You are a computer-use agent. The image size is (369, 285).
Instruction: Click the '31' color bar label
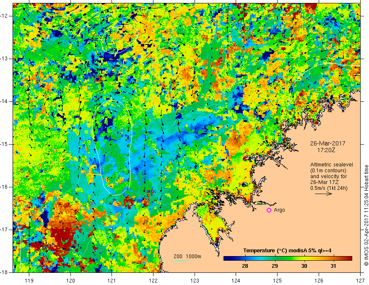pyautogui.click(x=333, y=266)
